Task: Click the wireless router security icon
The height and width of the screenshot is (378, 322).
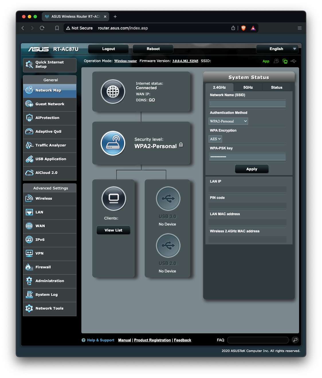Action: 113,143
